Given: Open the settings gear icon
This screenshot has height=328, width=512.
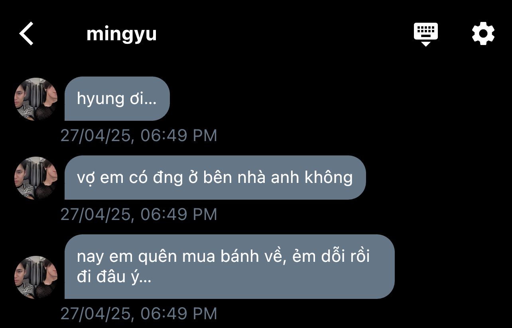Looking at the screenshot, I should pyautogui.click(x=483, y=34).
